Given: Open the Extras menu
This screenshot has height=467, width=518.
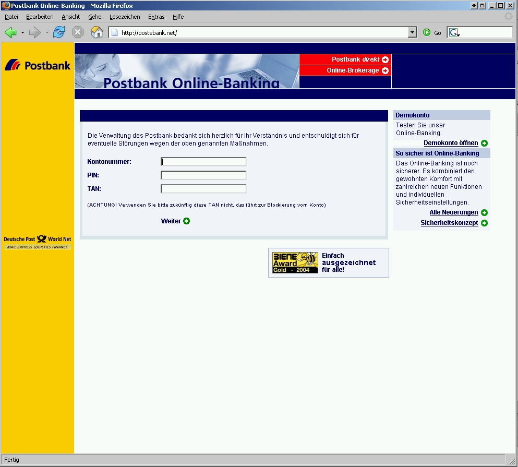Looking at the screenshot, I should (156, 17).
